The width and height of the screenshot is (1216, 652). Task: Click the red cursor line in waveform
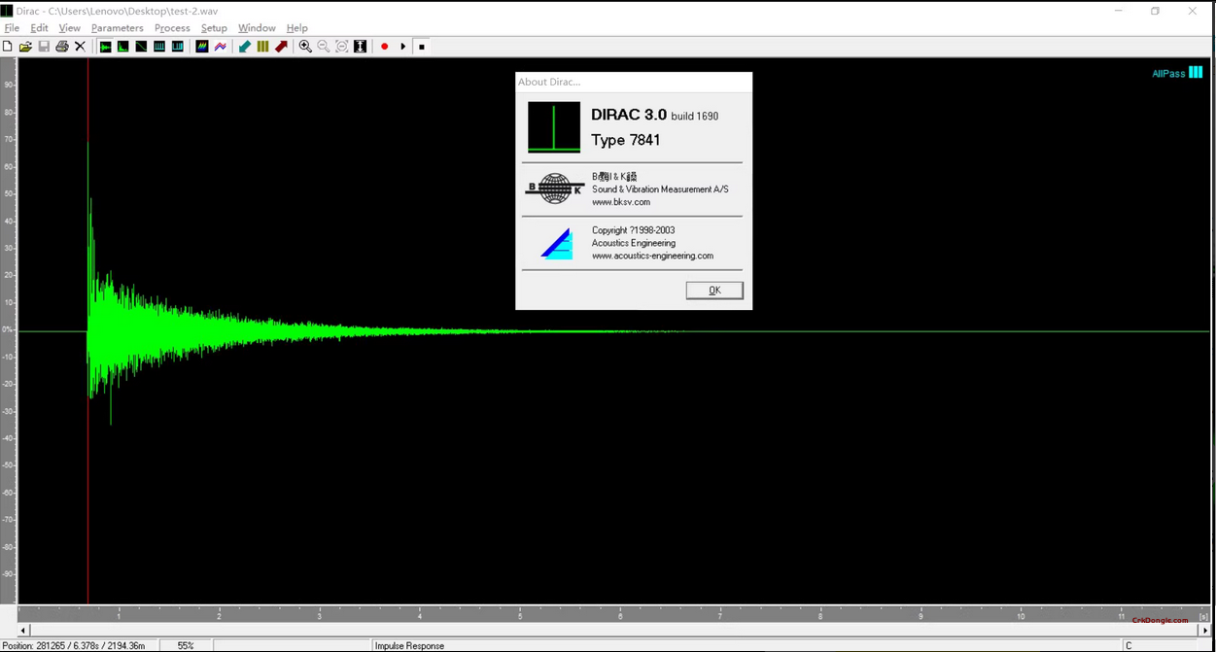pos(88,486)
